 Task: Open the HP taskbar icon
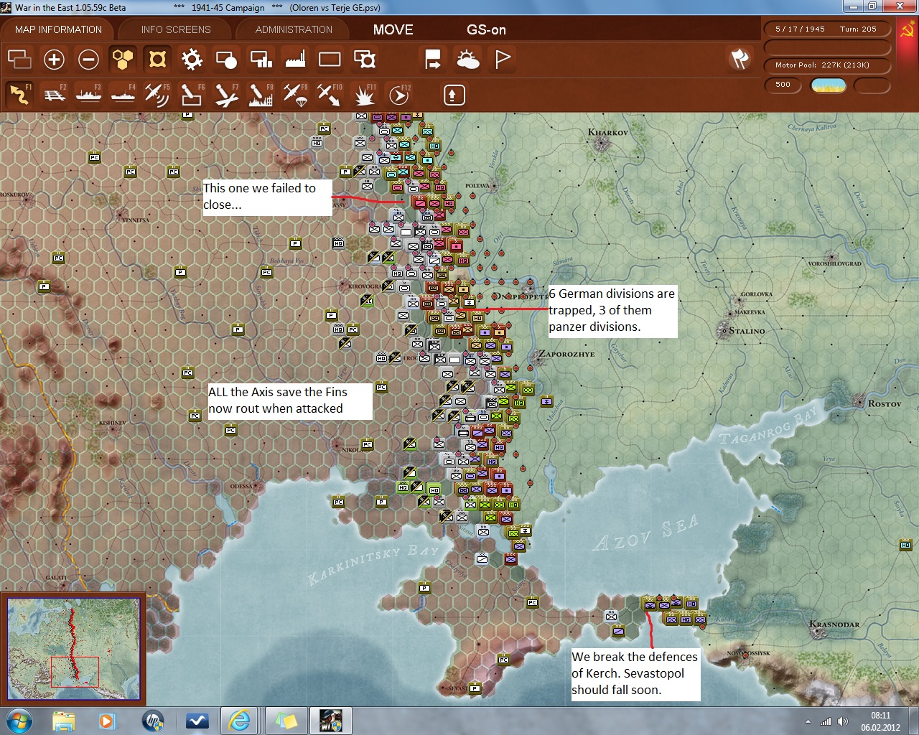click(152, 720)
